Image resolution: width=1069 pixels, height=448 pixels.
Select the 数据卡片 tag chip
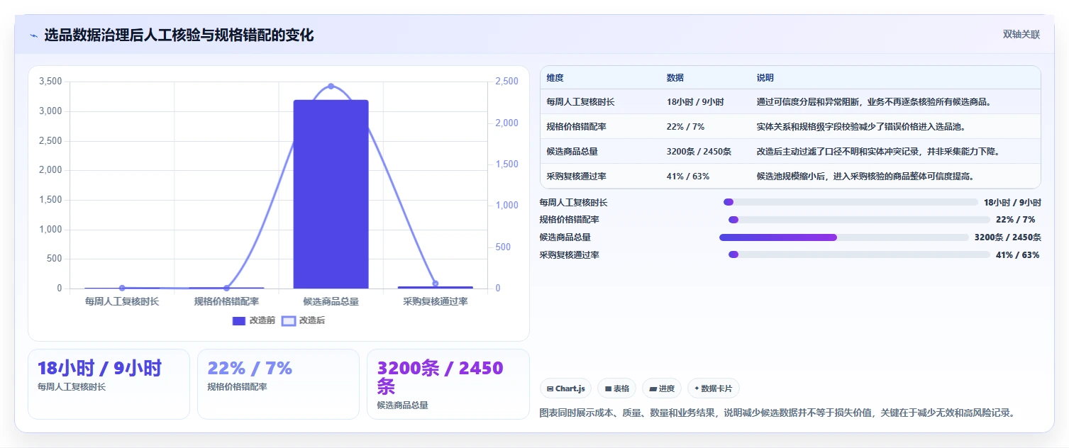coord(714,388)
